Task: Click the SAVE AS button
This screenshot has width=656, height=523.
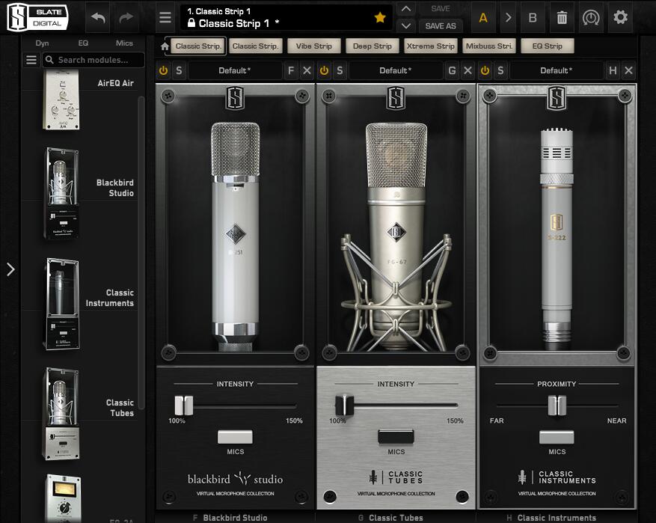Action: [440, 26]
